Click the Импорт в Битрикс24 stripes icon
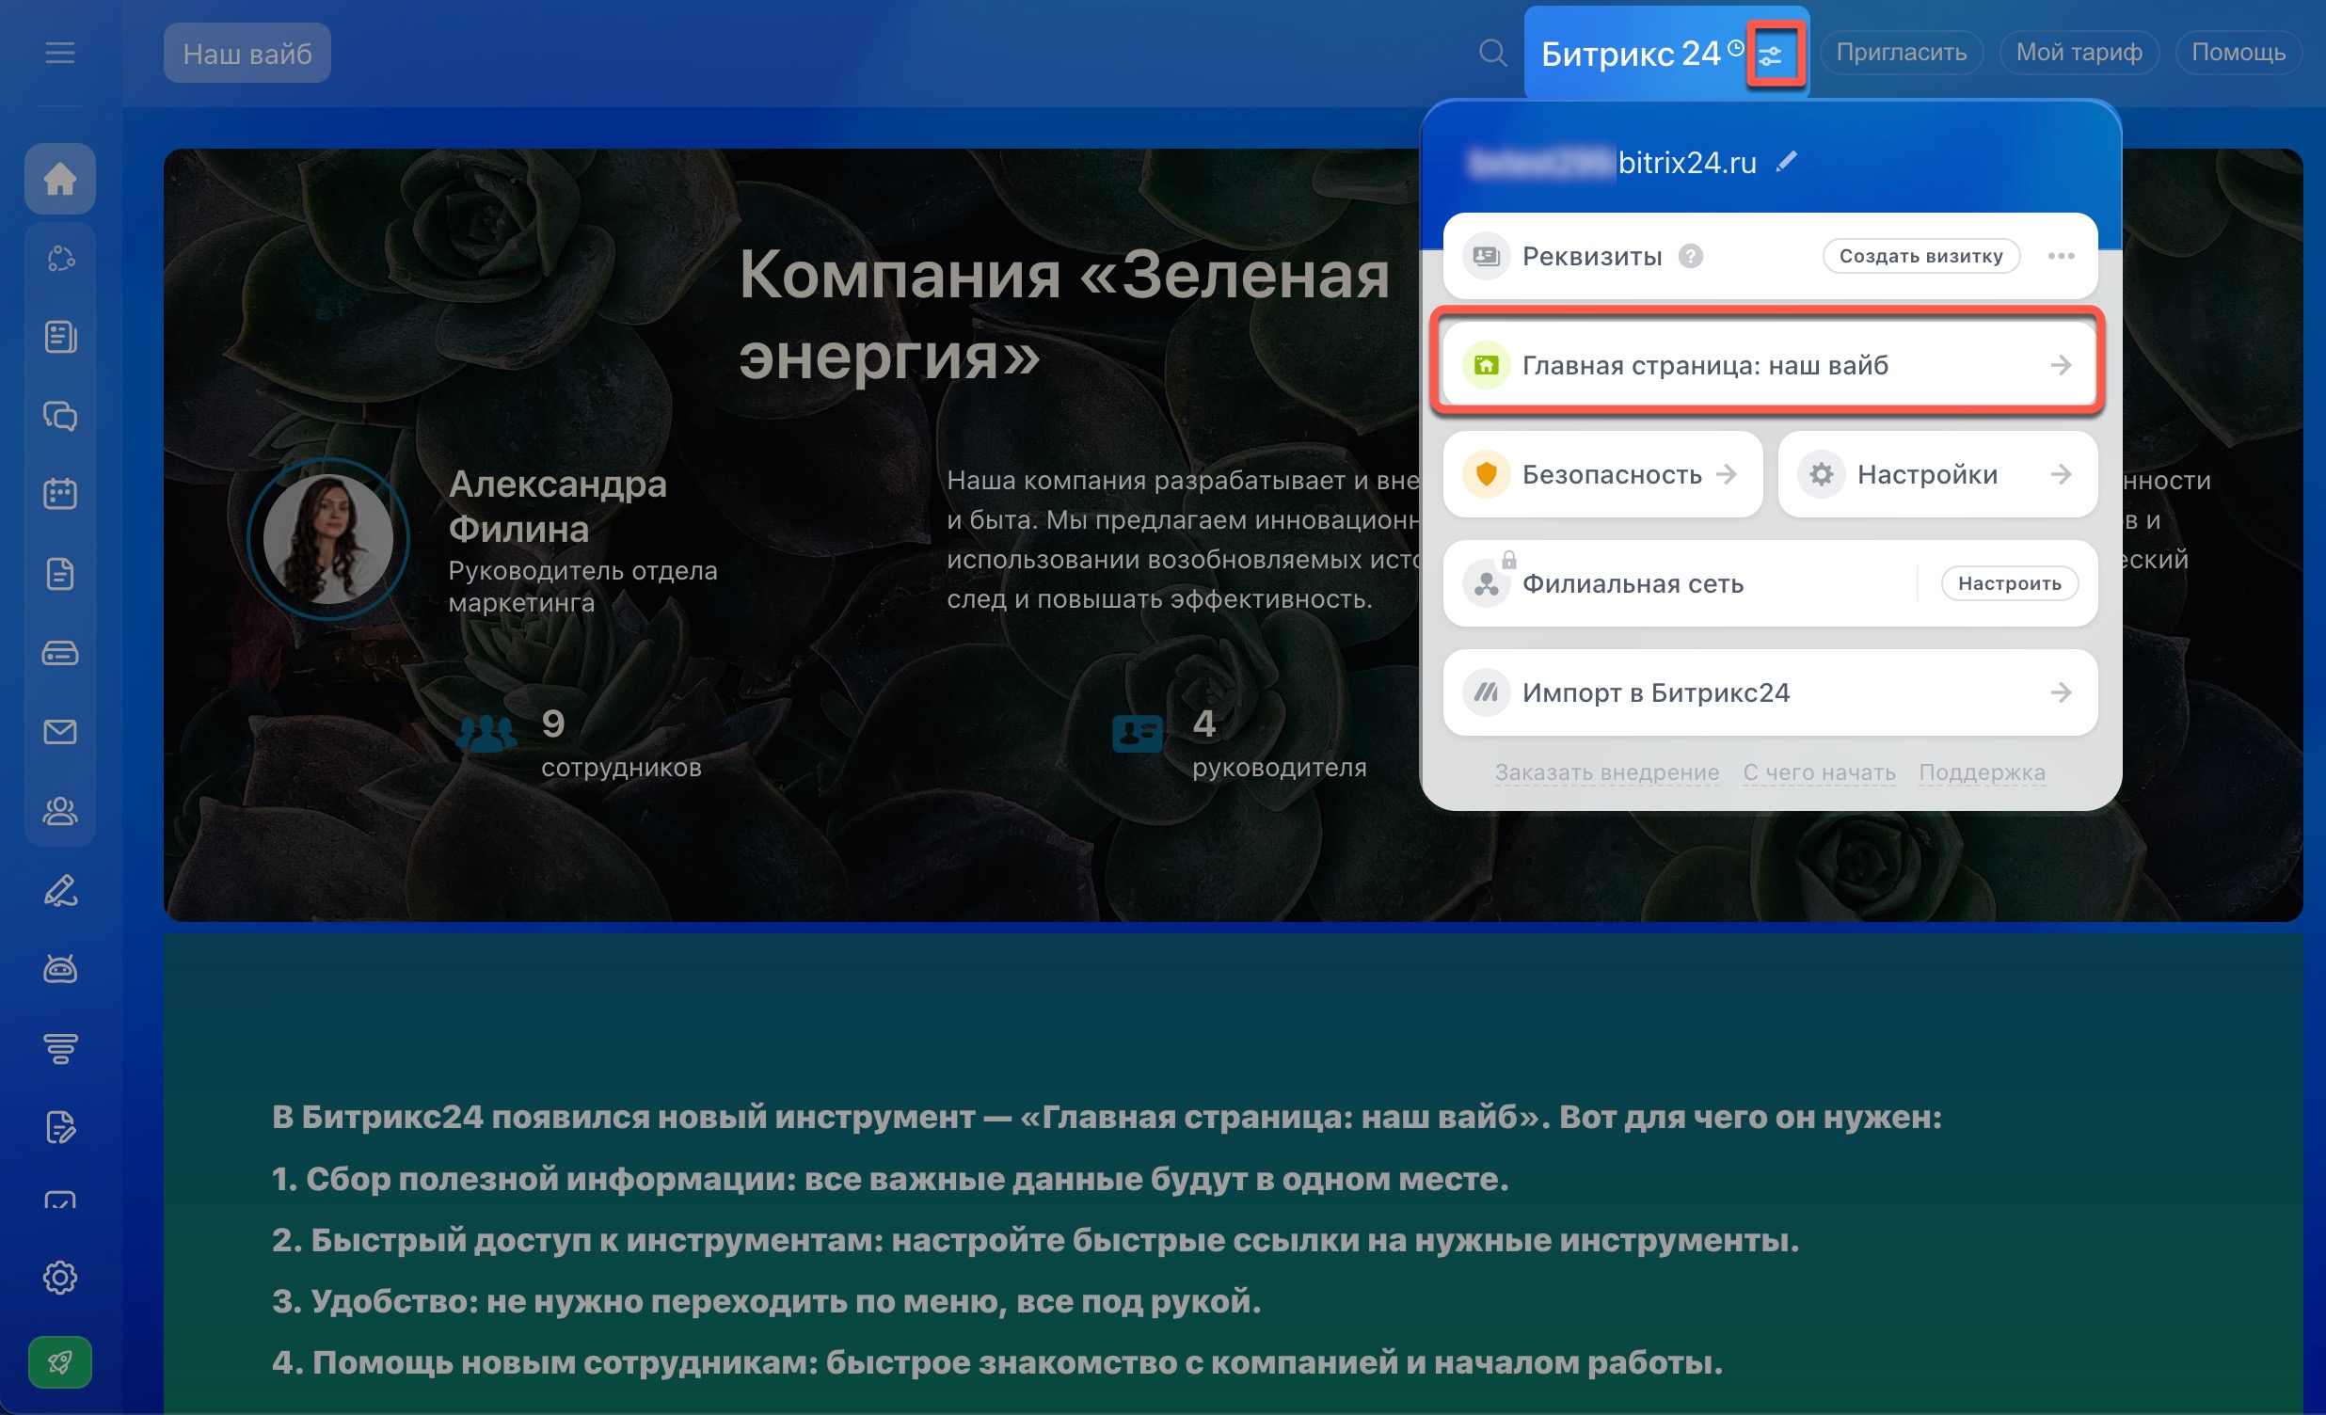This screenshot has height=1415, width=2326. [1486, 692]
